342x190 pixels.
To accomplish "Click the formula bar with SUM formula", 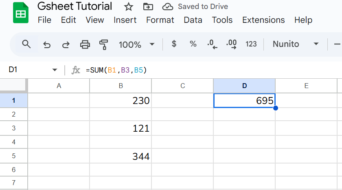I will tap(204, 71).
